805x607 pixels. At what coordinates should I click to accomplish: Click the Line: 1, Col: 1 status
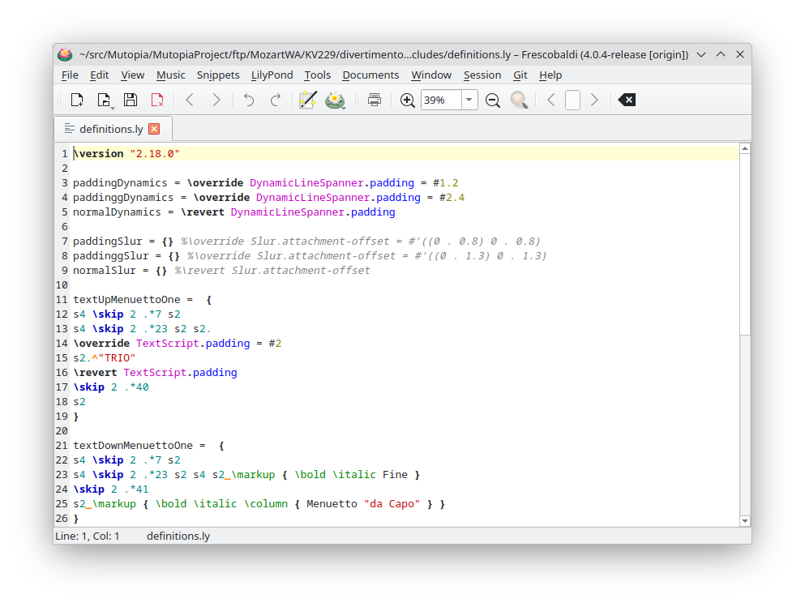click(88, 536)
